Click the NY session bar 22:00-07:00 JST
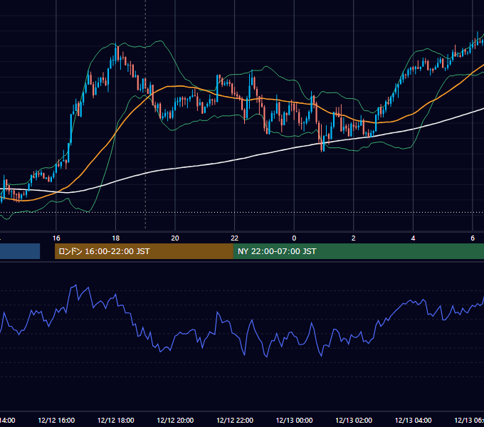 pyautogui.click(x=358, y=251)
